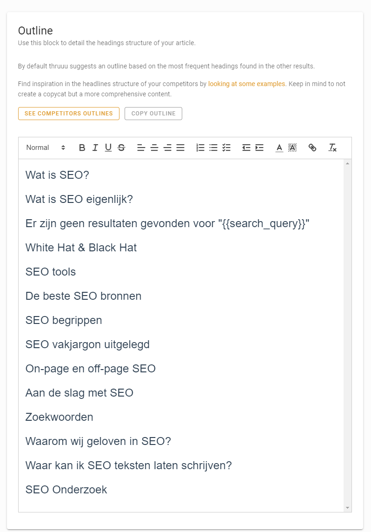Click the line containing '{{search_query}}'
This screenshot has width=371, height=532.
167,223
